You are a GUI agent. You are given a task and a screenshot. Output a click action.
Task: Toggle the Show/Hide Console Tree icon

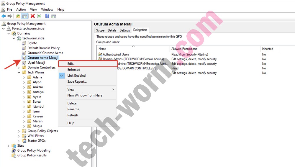tap(24, 16)
